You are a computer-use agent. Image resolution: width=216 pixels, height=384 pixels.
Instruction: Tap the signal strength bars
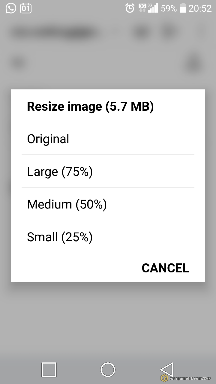click(153, 8)
